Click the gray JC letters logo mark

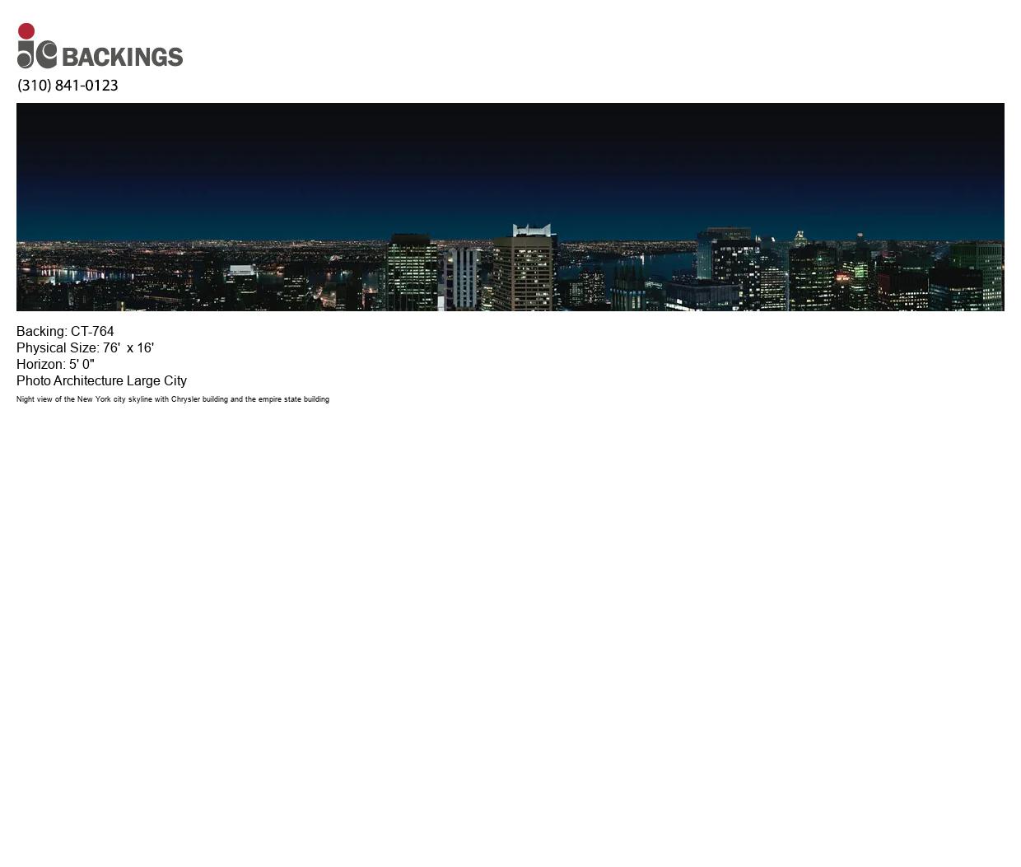point(37,54)
